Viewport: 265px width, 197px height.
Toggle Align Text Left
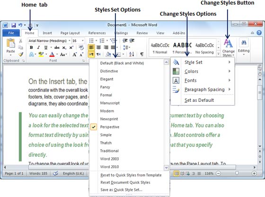[x=91, y=47]
